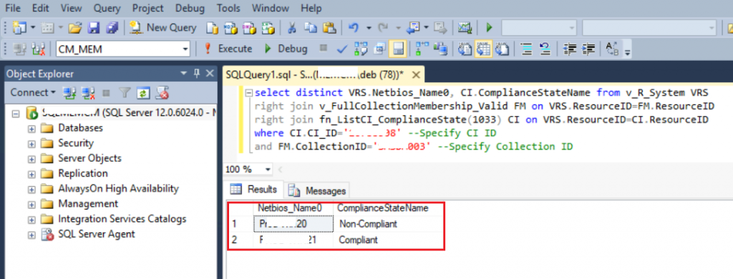This screenshot has height=279, width=733.
Task: Expand the Databases tree node
Action: click(31, 128)
